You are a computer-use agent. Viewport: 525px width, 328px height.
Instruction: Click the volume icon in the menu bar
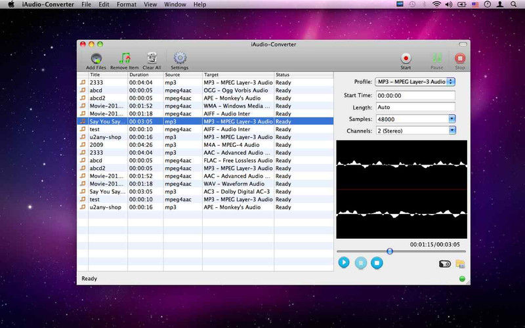[x=448, y=5]
